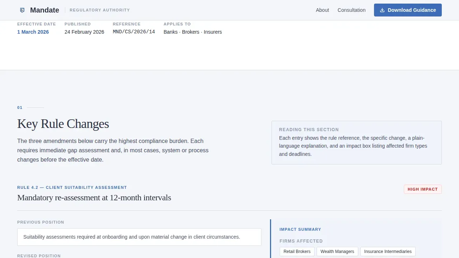459x258 pixels.
Task: Click the Download Guidance button
Action: [408, 10]
